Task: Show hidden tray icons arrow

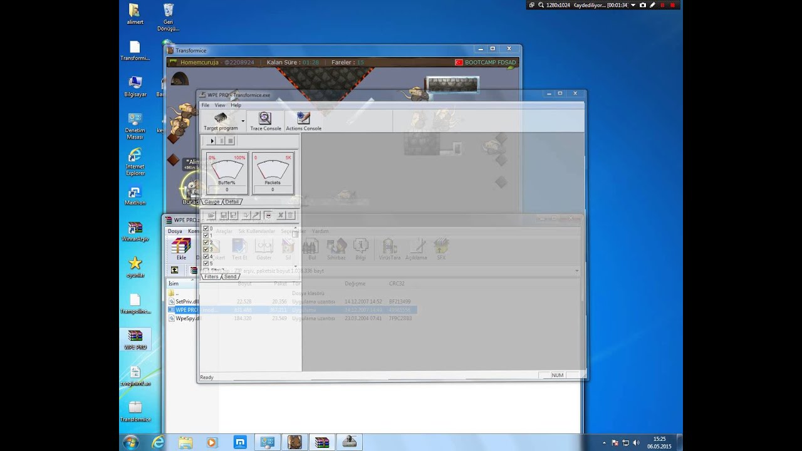Action: click(605, 442)
